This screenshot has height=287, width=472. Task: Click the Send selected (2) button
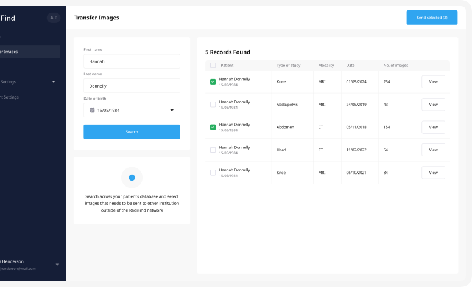[432, 18]
